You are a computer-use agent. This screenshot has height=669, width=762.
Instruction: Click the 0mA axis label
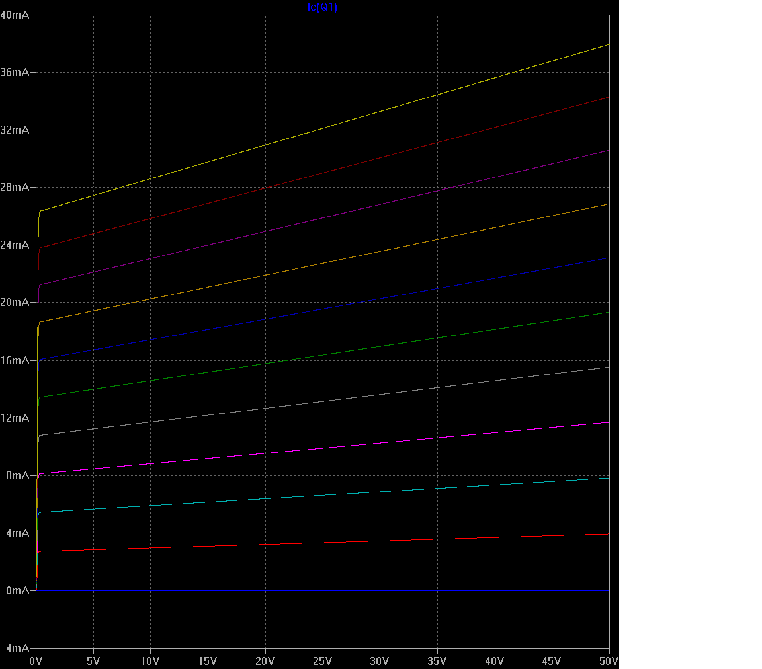pyautogui.click(x=17, y=591)
